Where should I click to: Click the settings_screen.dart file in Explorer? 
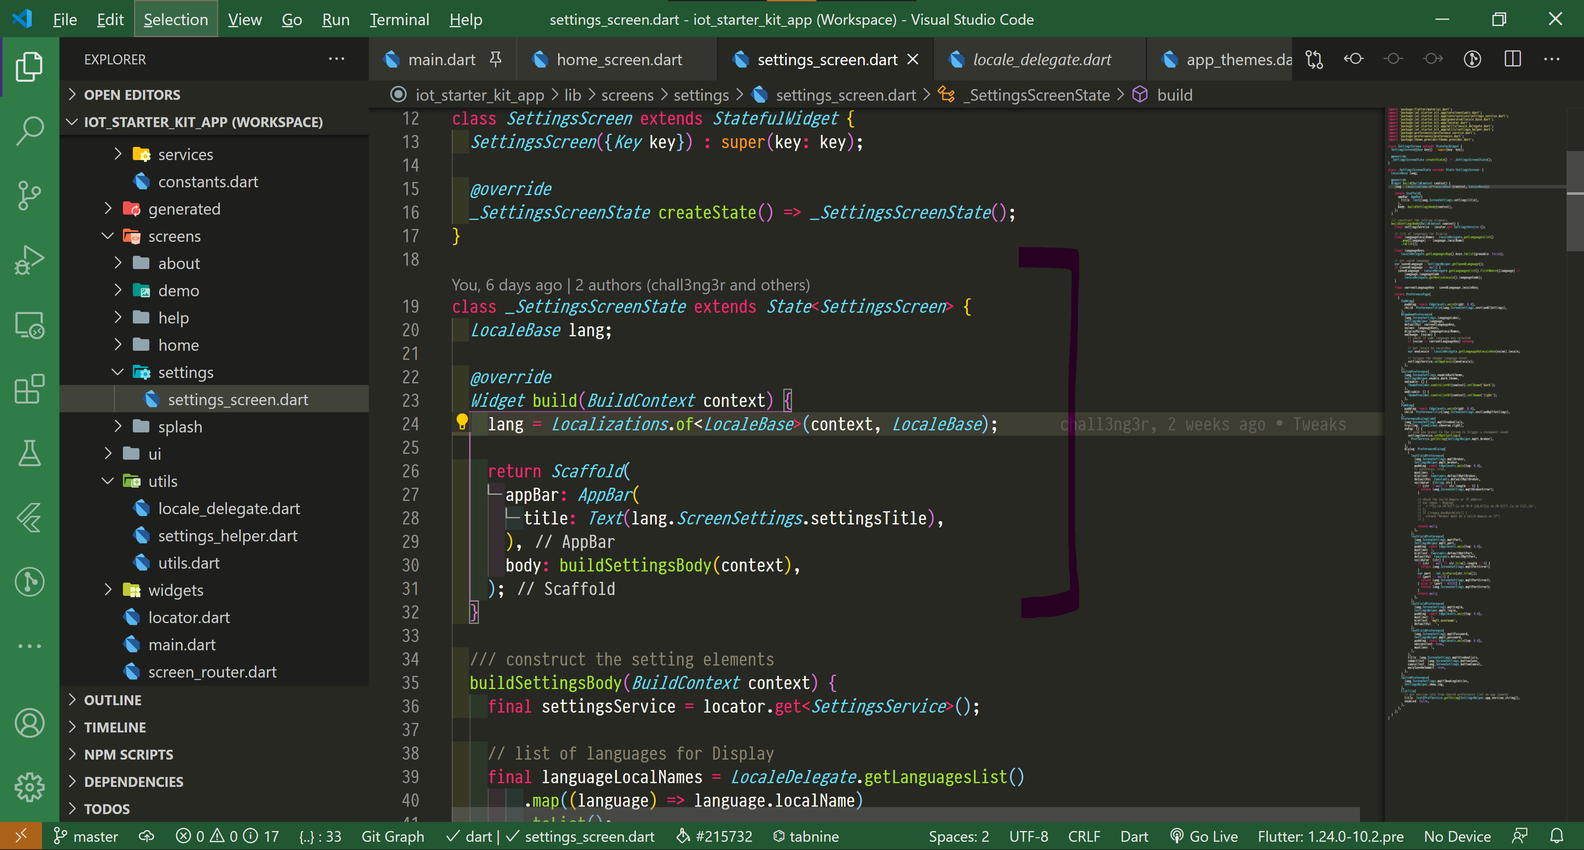tap(238, 399)
